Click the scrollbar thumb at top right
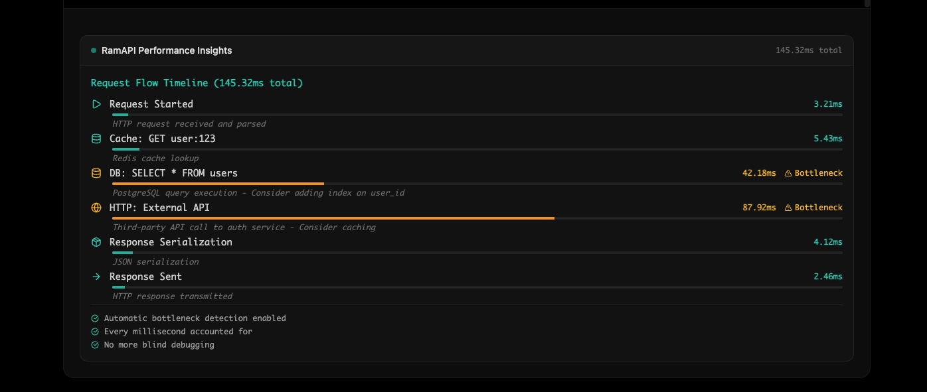927x392 pixels. pyautogui.click(x=867, y=3)
